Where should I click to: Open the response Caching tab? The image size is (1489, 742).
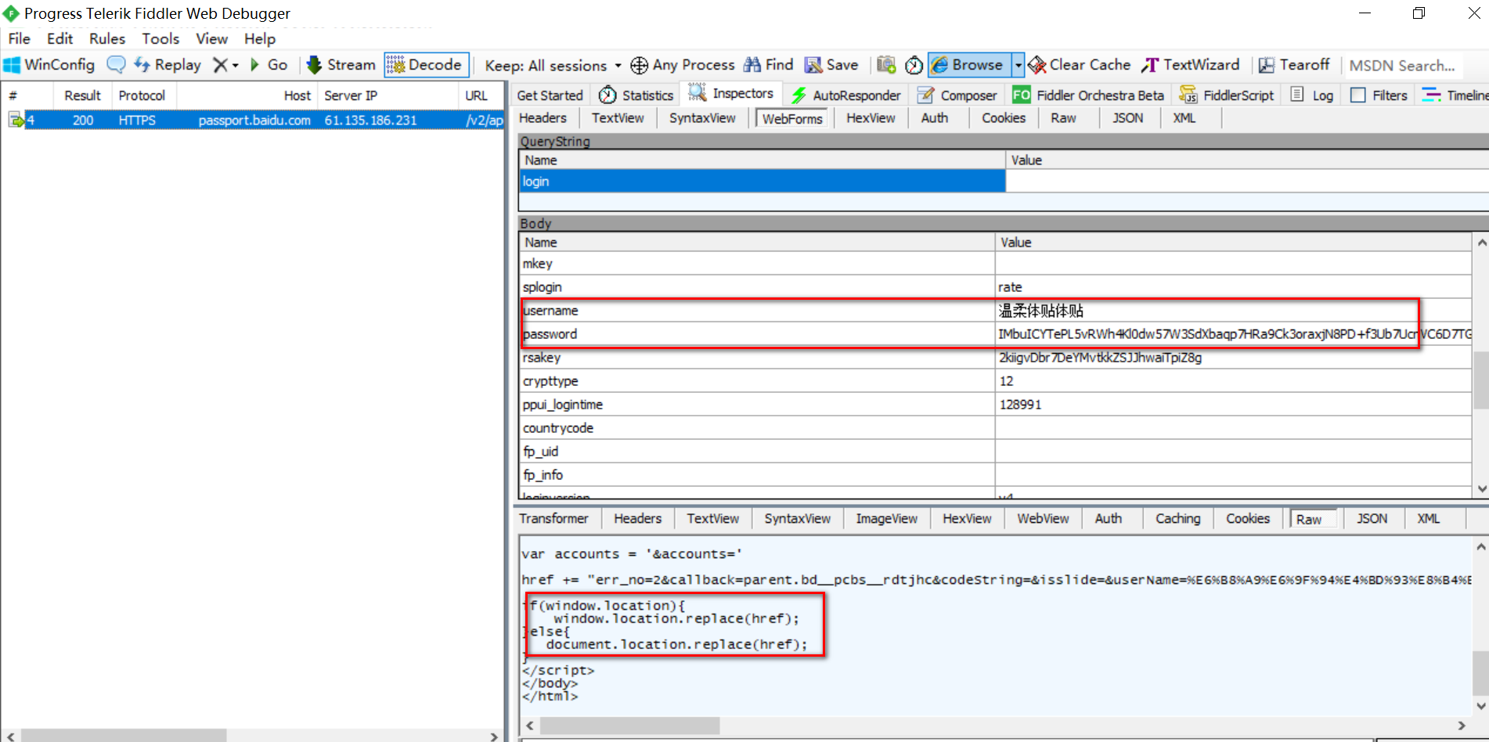coord(1177,519)
